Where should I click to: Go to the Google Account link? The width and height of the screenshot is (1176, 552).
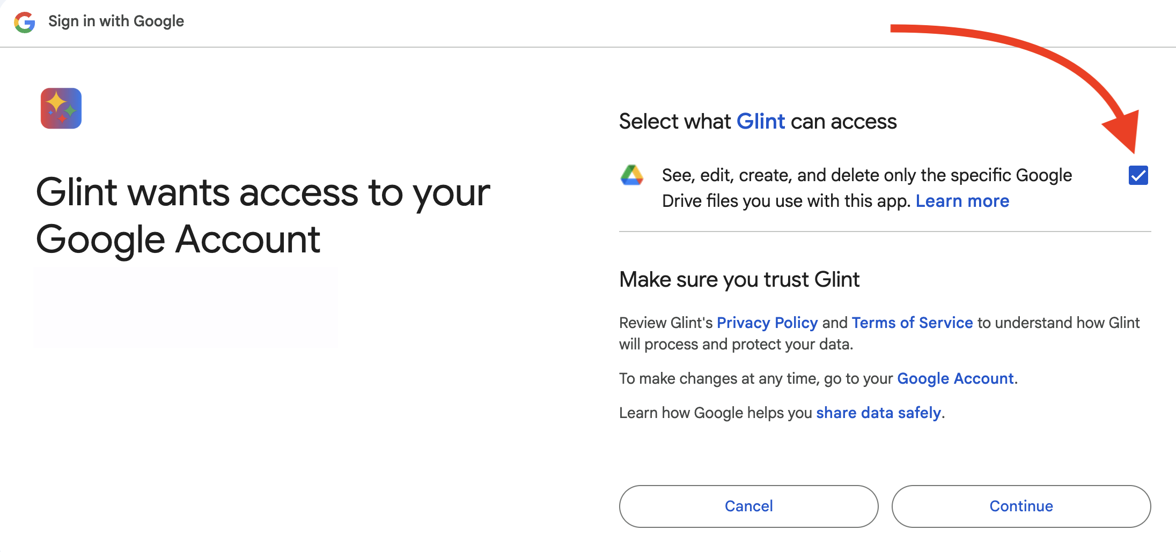[955, 378]
